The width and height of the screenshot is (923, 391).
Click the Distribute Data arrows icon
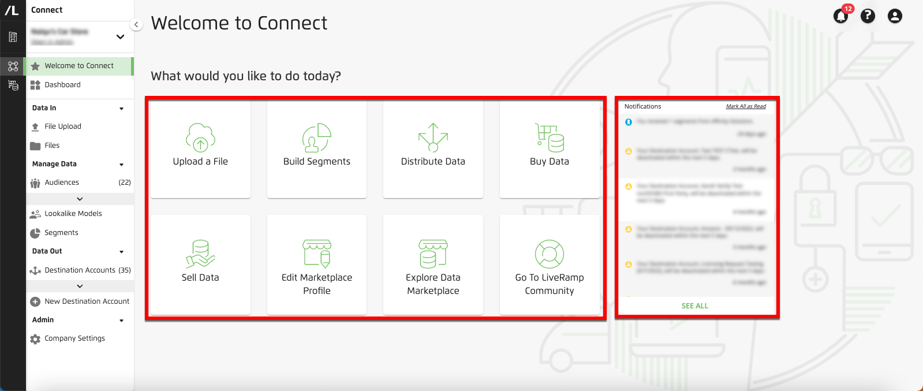pyautogui.click(x=433, y=137)
